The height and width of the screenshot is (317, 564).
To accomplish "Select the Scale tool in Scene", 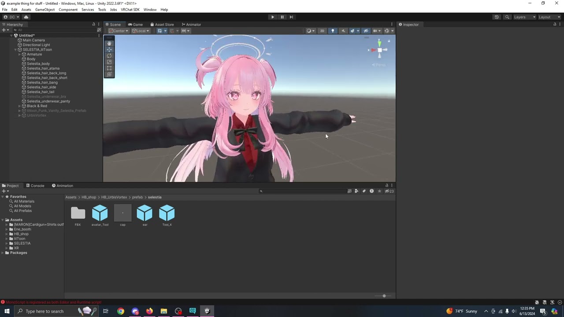I will (109, 62).
